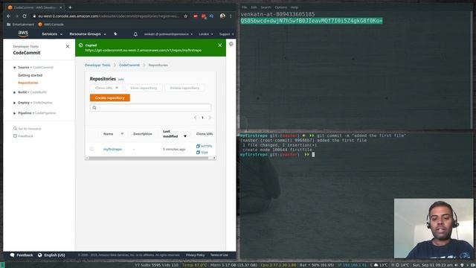Click the Go to resource search icon
Screen dimensions: 476x268
[x=15, y=129]
